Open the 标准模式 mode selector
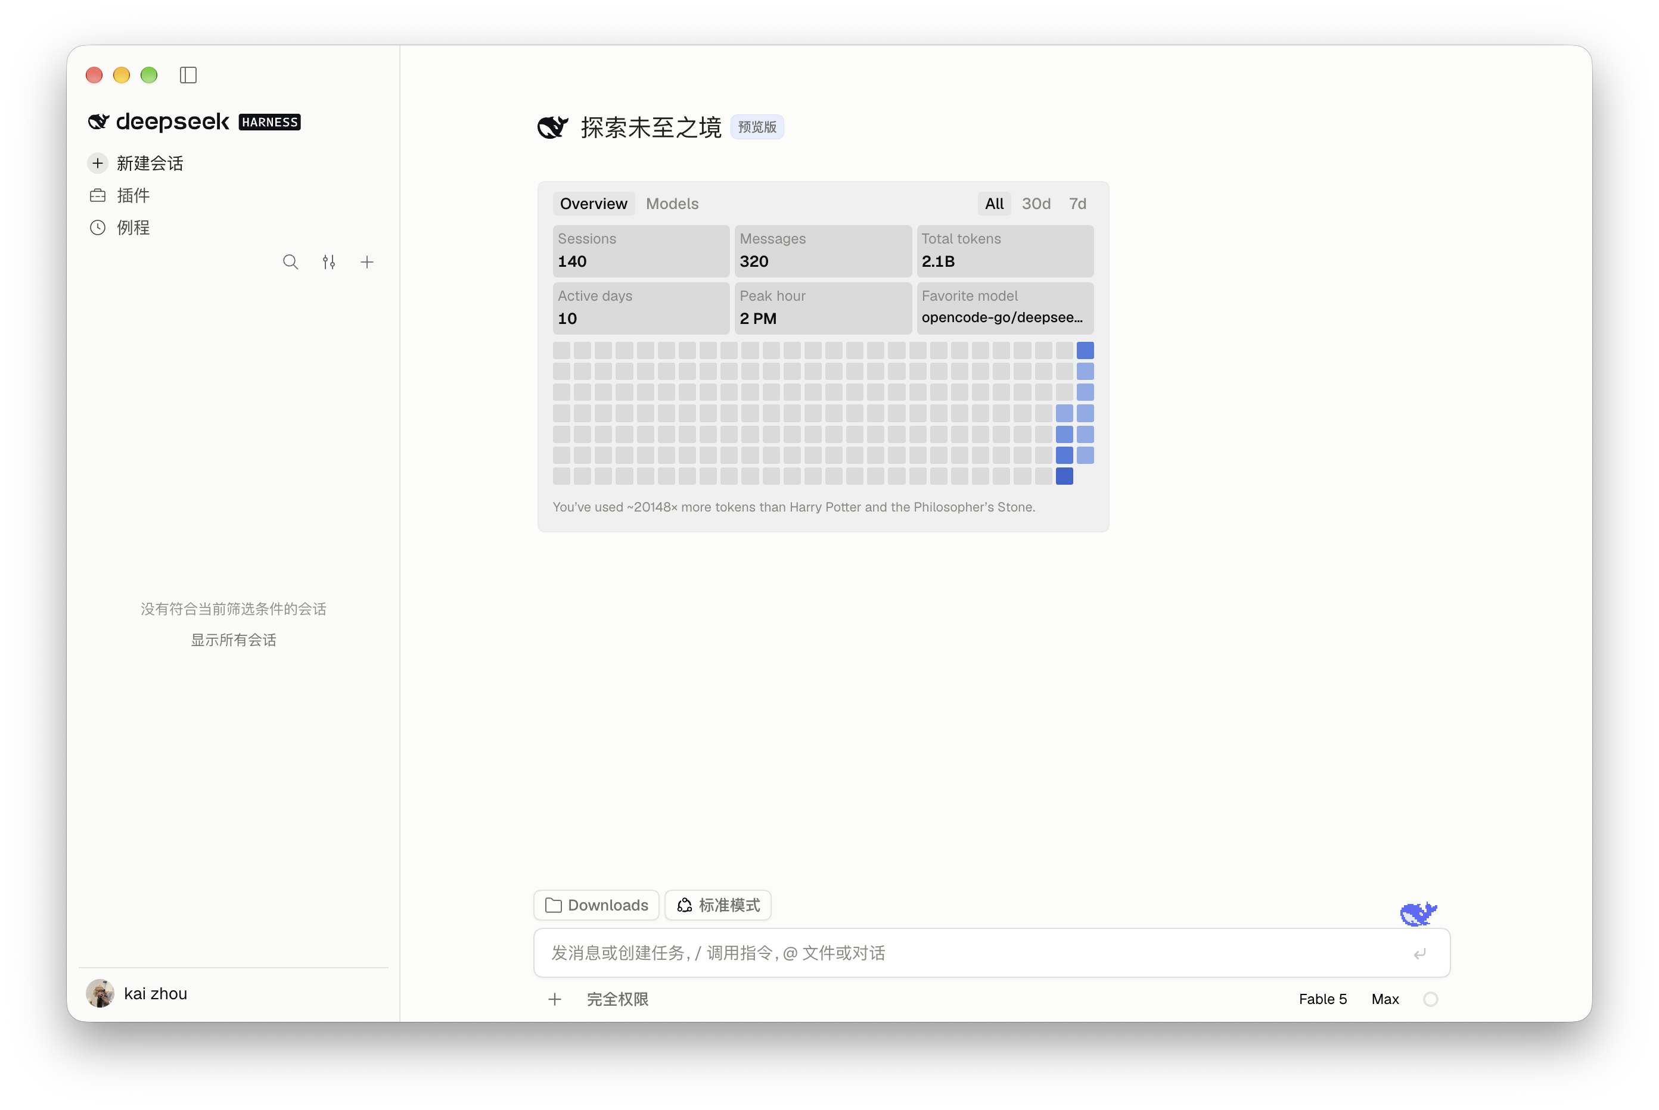1659x1110 pixels. point(717,905)
